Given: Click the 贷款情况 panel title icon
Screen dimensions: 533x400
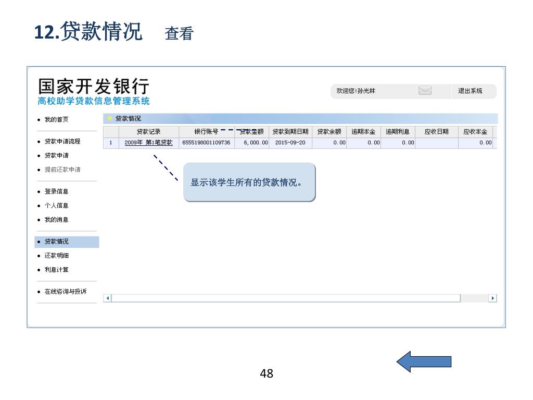Looking at the screenshot, I should (109, 118).
